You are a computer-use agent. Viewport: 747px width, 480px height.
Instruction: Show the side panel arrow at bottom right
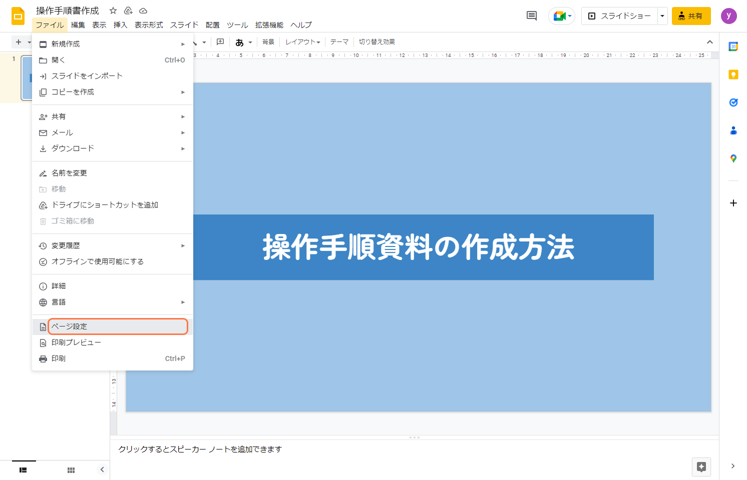733,466
